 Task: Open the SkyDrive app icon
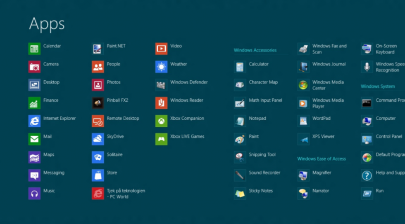coord(98,139)
